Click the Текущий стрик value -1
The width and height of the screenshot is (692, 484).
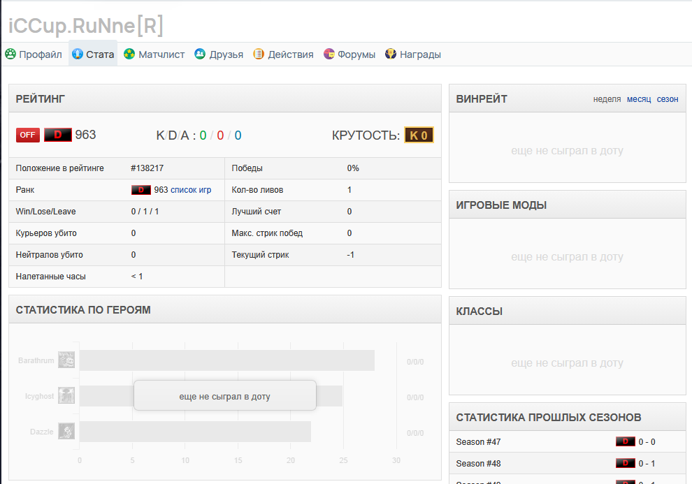(x=350, y=255)
